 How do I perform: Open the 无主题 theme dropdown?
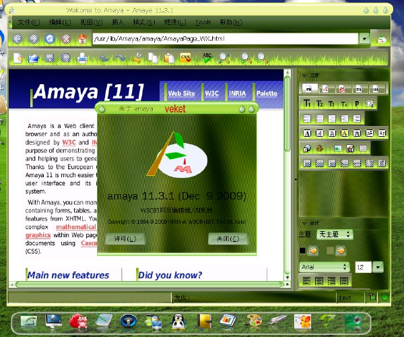(x=335, y=235)
